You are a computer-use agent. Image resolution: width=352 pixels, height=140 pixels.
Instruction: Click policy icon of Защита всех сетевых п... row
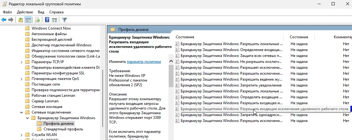point(177,56)
